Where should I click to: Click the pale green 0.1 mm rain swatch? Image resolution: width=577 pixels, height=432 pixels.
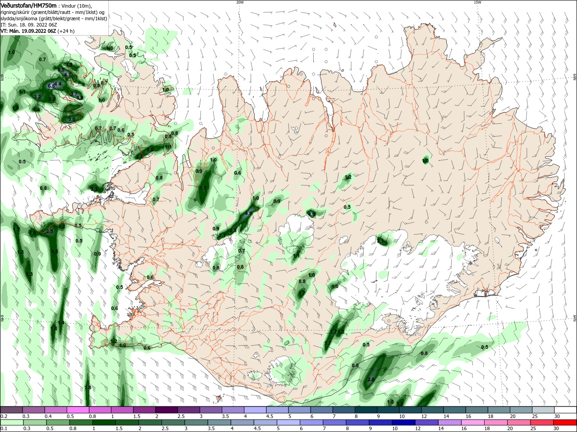pos(12,423)
